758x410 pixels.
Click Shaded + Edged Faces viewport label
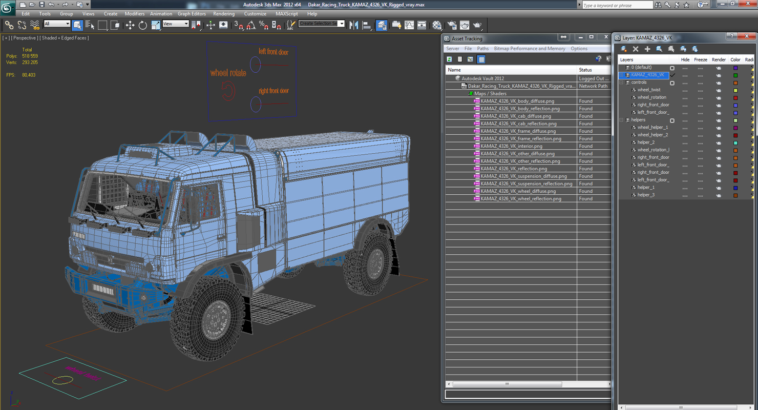pyautogui.click(x=65, y=38)
